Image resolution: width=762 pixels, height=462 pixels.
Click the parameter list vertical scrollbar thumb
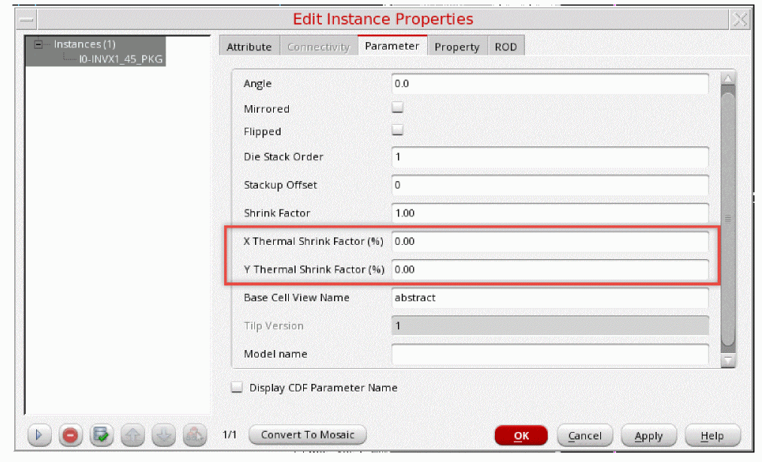pos(728,219)
